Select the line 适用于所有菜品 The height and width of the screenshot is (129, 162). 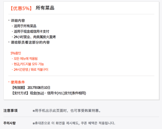coord(25,26)
